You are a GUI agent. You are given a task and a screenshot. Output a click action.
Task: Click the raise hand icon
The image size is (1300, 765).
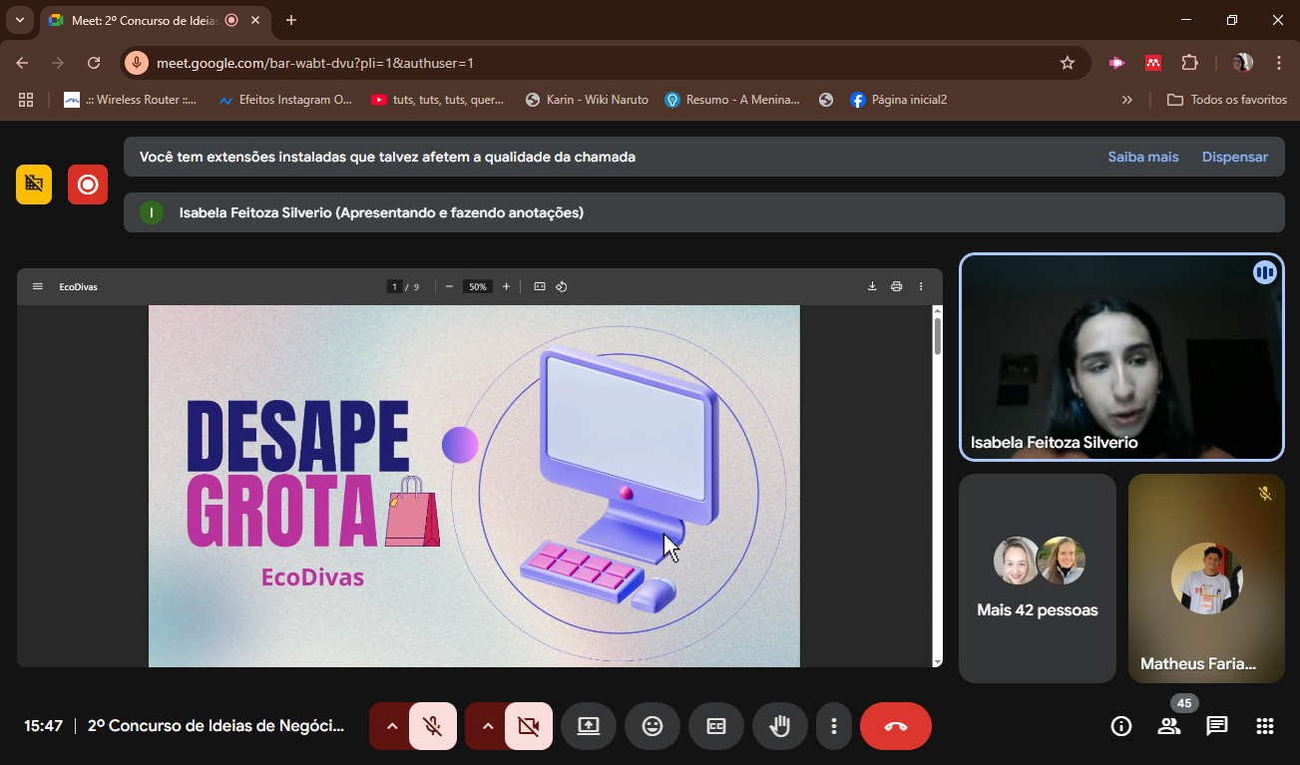coord(779,726)
